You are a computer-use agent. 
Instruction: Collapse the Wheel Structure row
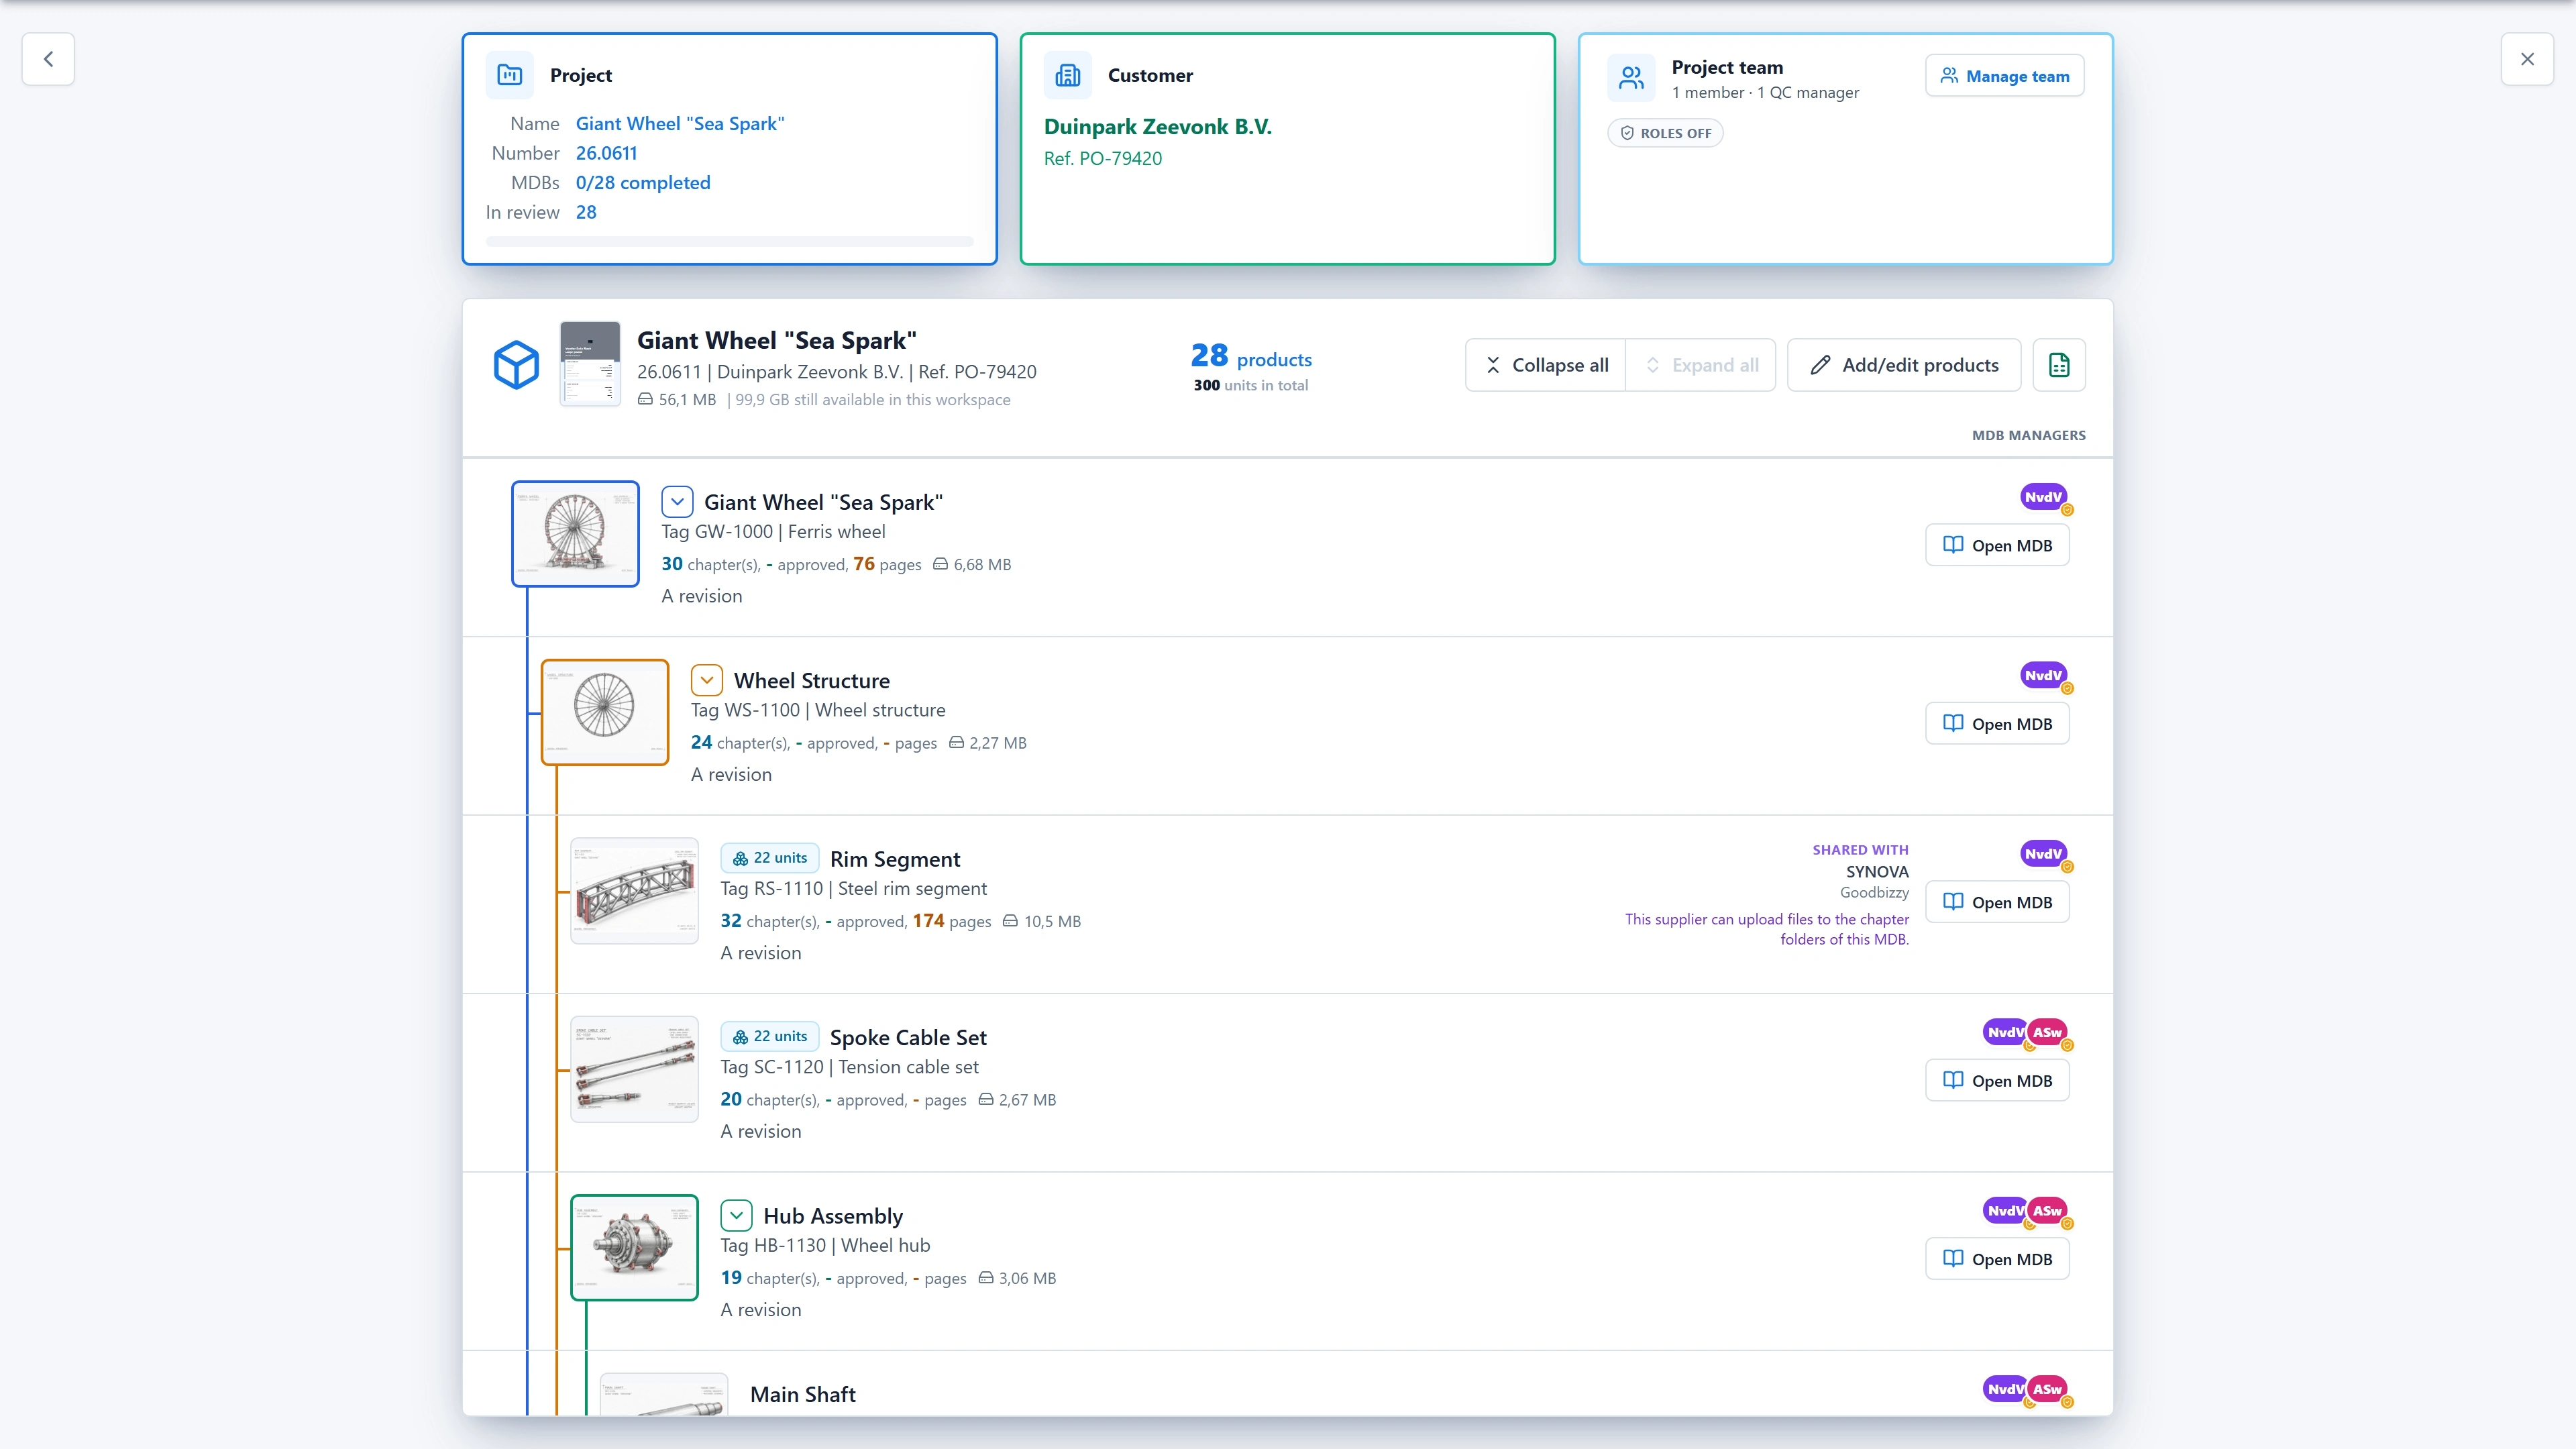pyautogui.click(x=707, y=681)
